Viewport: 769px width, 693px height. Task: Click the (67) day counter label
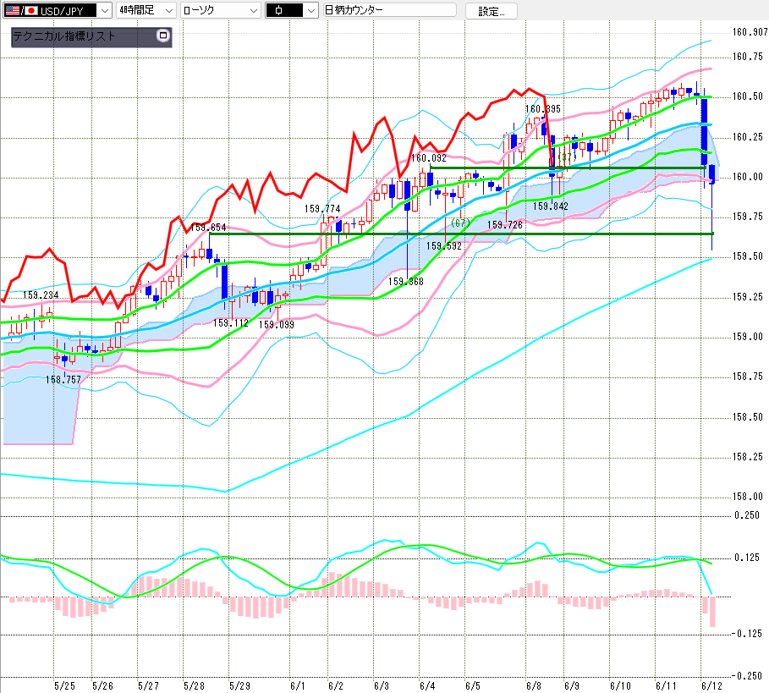click(x=460, y=223)
